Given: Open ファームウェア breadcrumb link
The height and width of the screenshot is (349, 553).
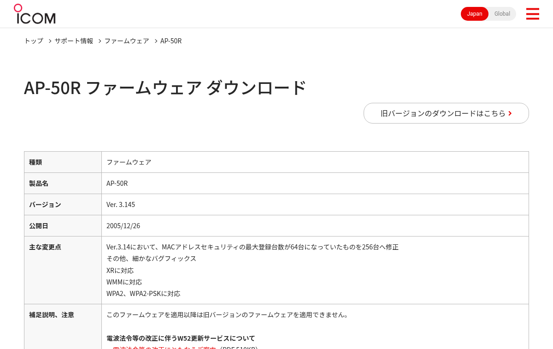Looking at the screenshot, I should [127, 41].
